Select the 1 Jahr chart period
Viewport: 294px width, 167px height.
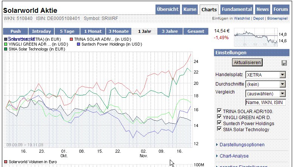tap(145, 31)
